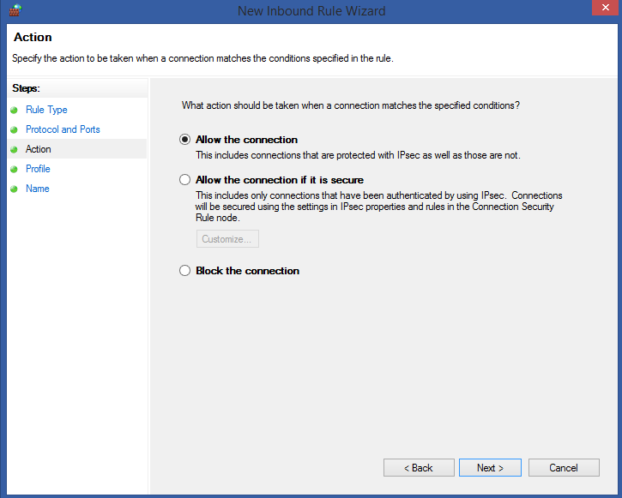622x498 pixels.
Task: Choose Allow the connection if it is secure
Action: [x=184, y=180]
